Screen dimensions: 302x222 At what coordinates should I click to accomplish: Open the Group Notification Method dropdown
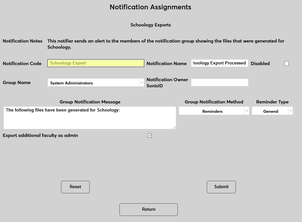[x=214, y=111]
